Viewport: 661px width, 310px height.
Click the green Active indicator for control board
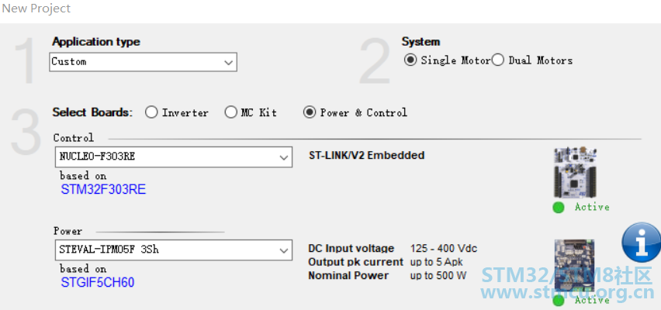tap(559, 207)
